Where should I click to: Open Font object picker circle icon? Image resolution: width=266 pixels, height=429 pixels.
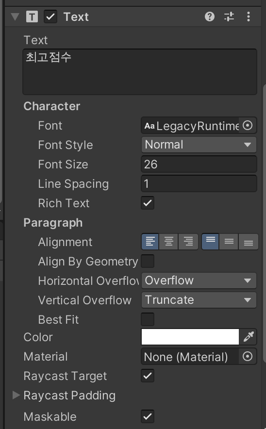tap(248, 126)
